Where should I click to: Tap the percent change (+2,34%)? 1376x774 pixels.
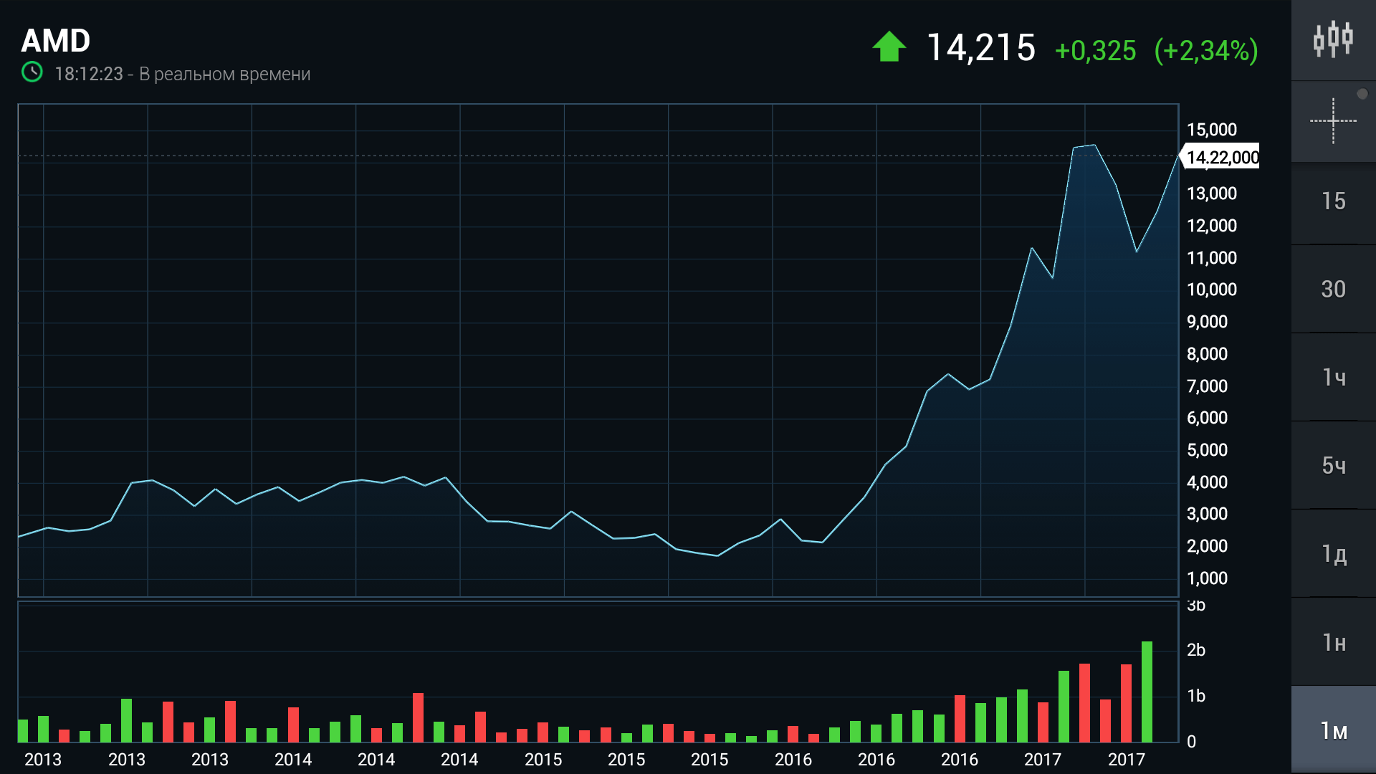[x=1206, y=51]
